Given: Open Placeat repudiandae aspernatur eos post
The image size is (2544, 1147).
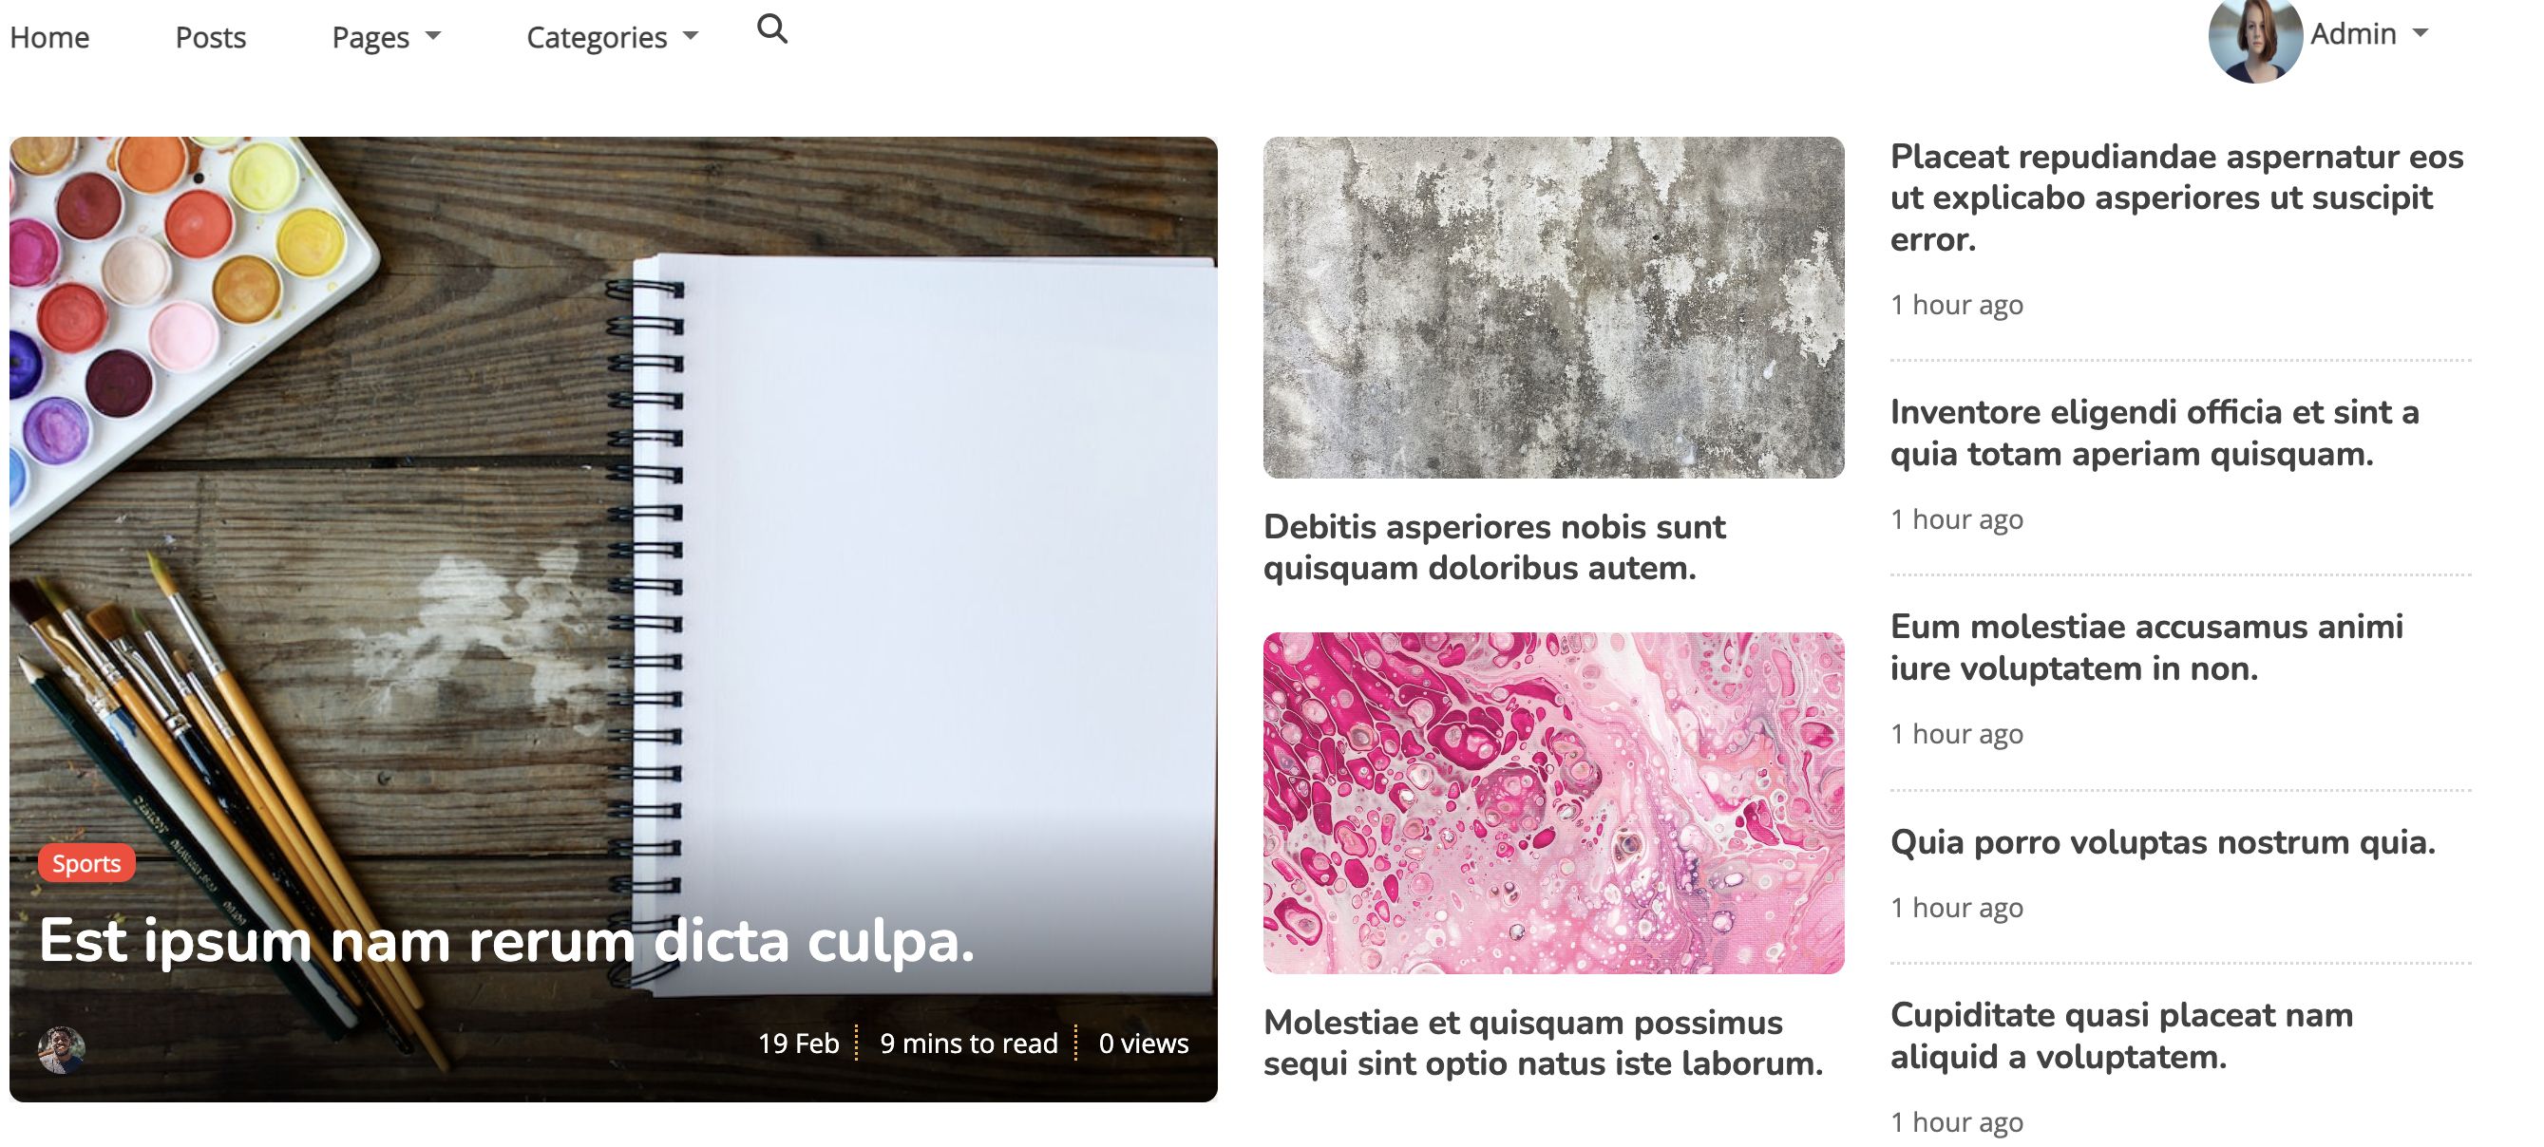Looking at the screenshot, I should click(x=2176, y=197).
